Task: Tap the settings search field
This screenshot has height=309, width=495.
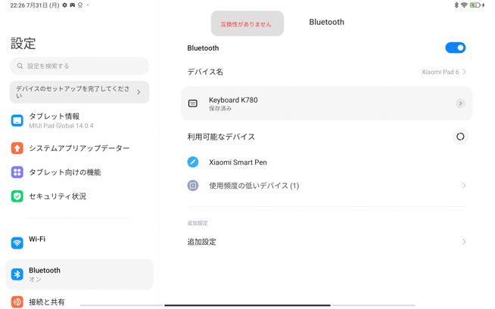Action: [x=79, y=66]
